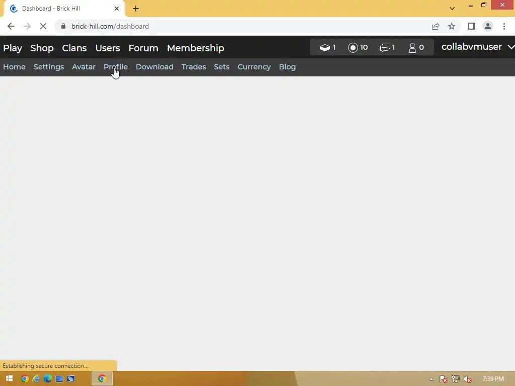
Task: Open the tab search chevron
Action: 452,9
